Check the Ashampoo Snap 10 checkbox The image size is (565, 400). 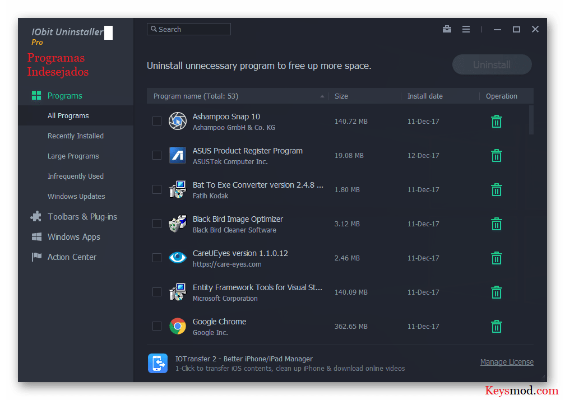(x=157, y=121)
